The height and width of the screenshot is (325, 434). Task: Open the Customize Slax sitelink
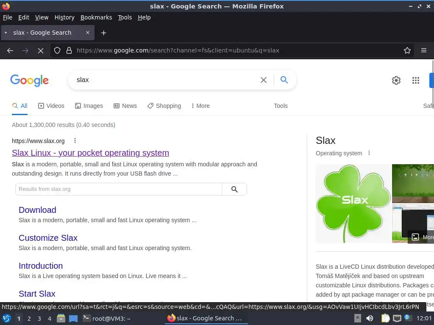click(48, 238)
